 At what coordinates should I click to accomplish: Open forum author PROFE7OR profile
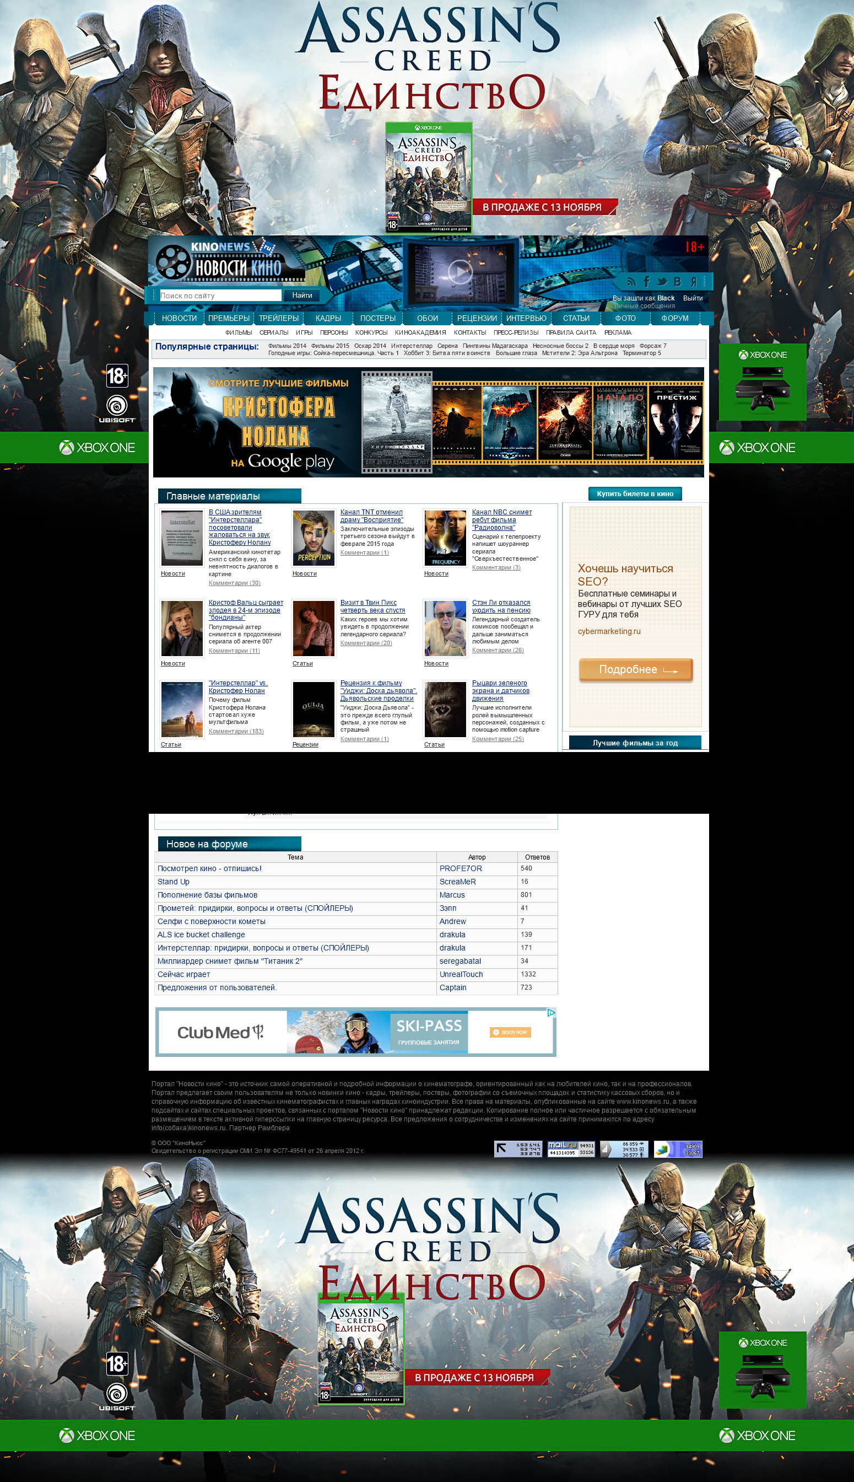pyautogui.click(x=461, y=868)
